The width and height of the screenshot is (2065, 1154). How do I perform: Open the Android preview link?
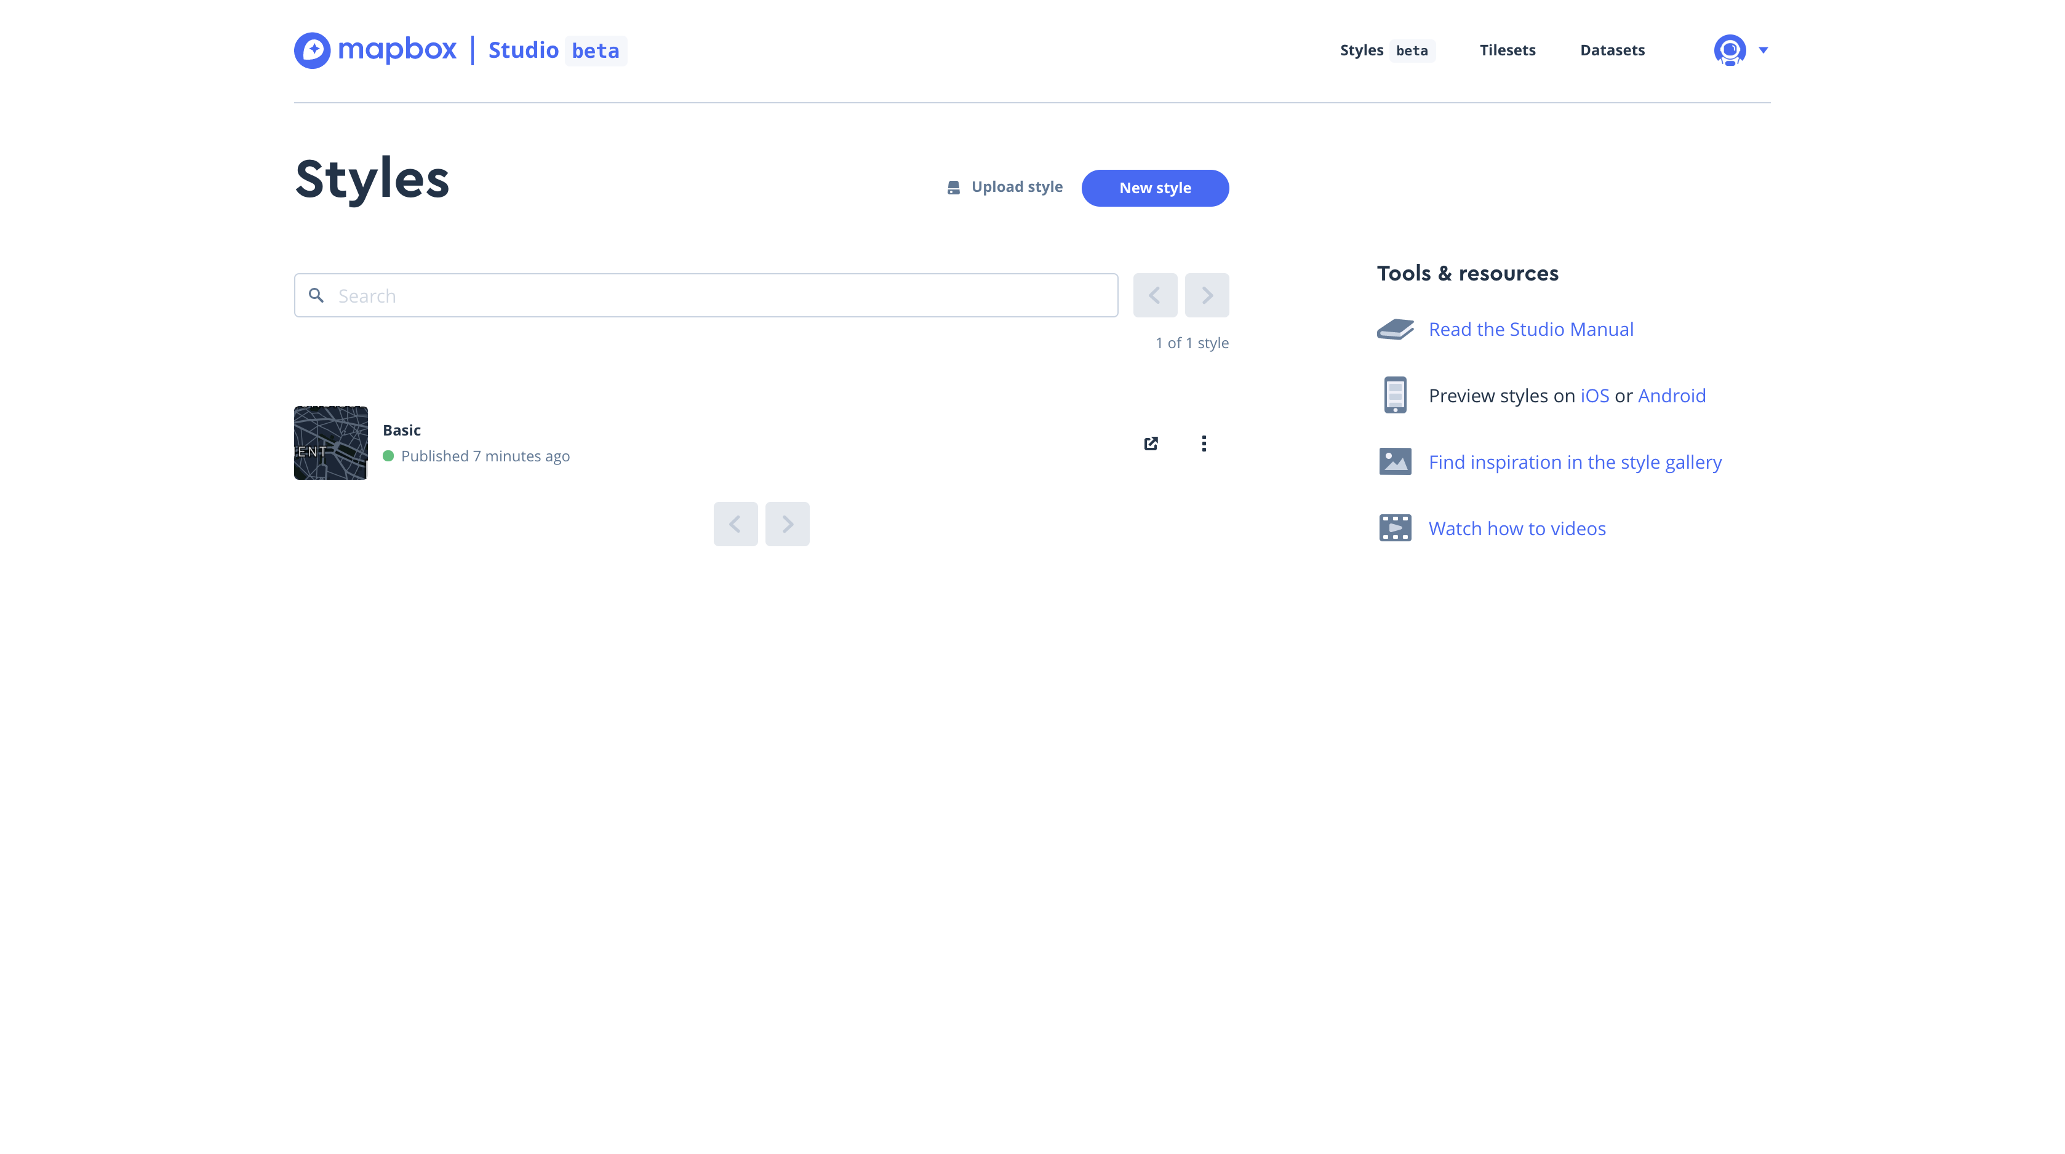coord(1671,396)
